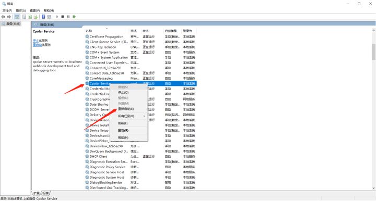The height and width of the screenshot is (201, 376).
Task: Click the gear icon beside Diagnostic Policy Service
Action: coord(87,167)
